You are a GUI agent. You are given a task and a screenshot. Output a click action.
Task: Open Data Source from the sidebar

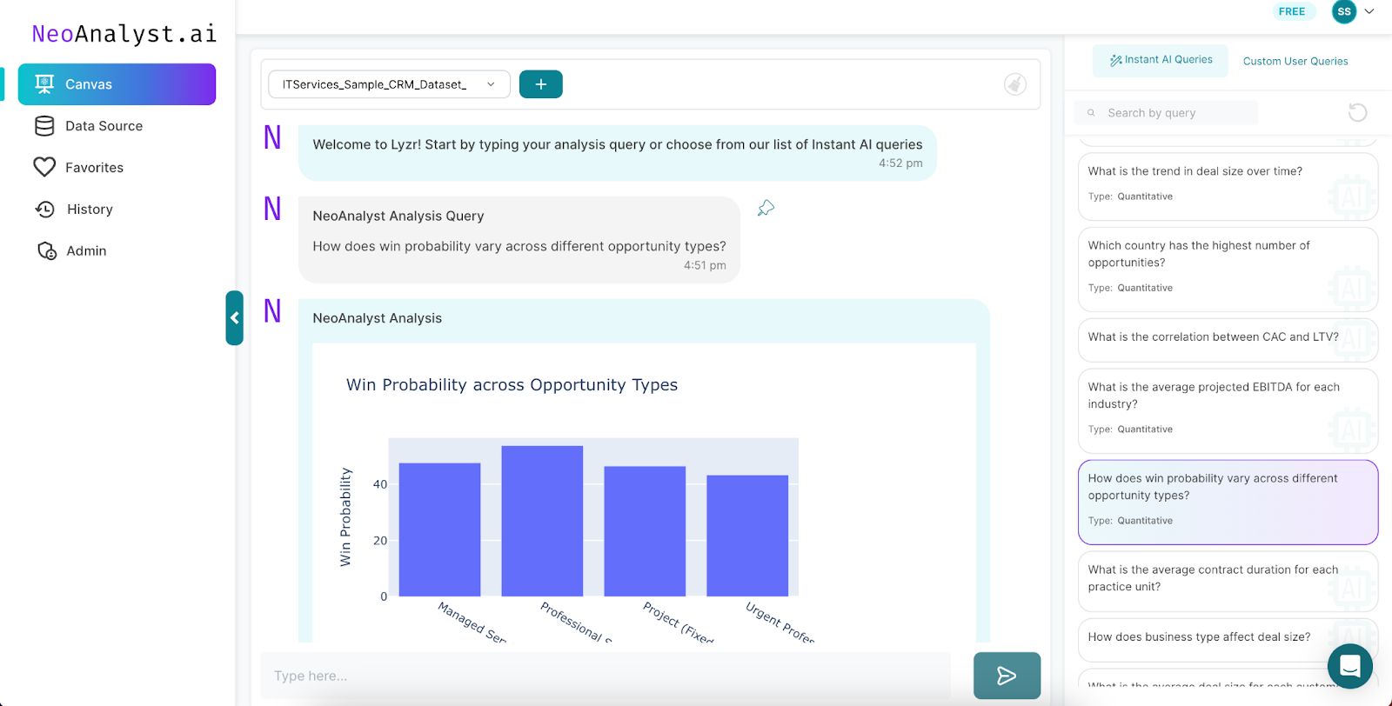(x=104, y=126)
